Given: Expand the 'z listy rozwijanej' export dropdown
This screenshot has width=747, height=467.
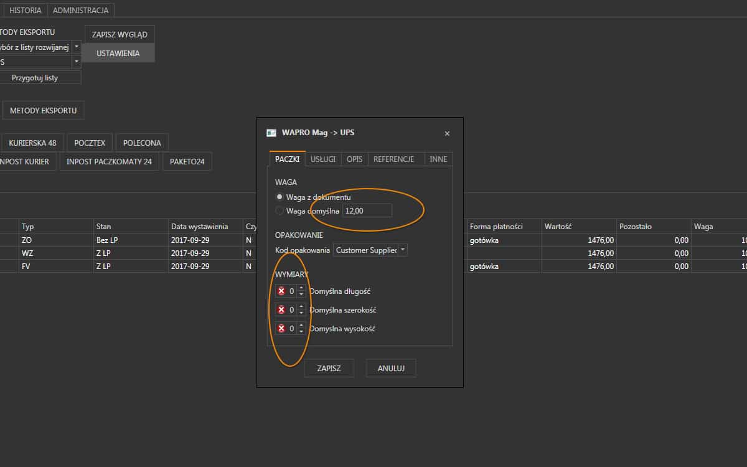Looking at the screenshot, I should click(x=77, y=47).
